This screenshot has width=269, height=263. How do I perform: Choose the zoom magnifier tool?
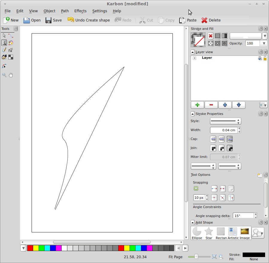click(4, 75)
